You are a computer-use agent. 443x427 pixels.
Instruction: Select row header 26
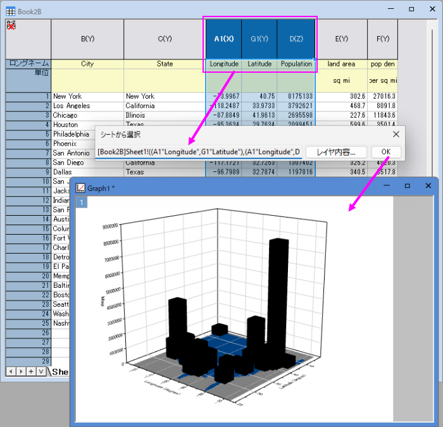pos(28,333)
